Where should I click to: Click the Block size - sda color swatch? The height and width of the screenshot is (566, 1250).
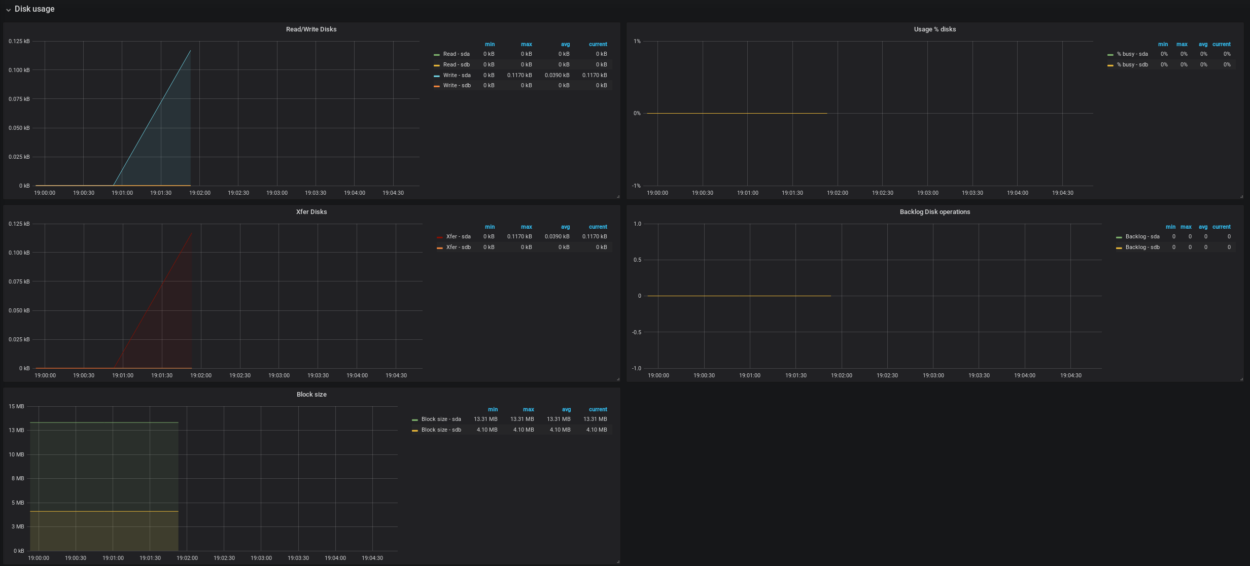pyautogui.click(x=414, y=420)
